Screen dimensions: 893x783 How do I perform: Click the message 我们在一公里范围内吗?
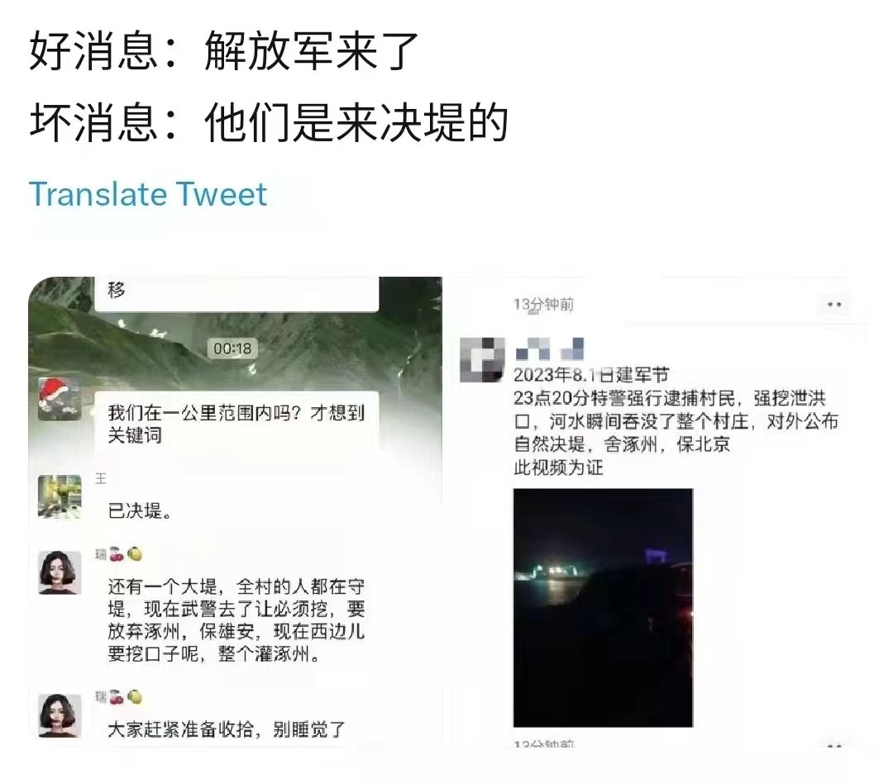tap(236, 424)
